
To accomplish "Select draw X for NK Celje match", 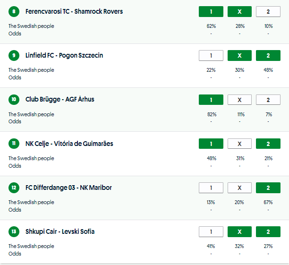I will pyautogui.click(x=239, y=144).
